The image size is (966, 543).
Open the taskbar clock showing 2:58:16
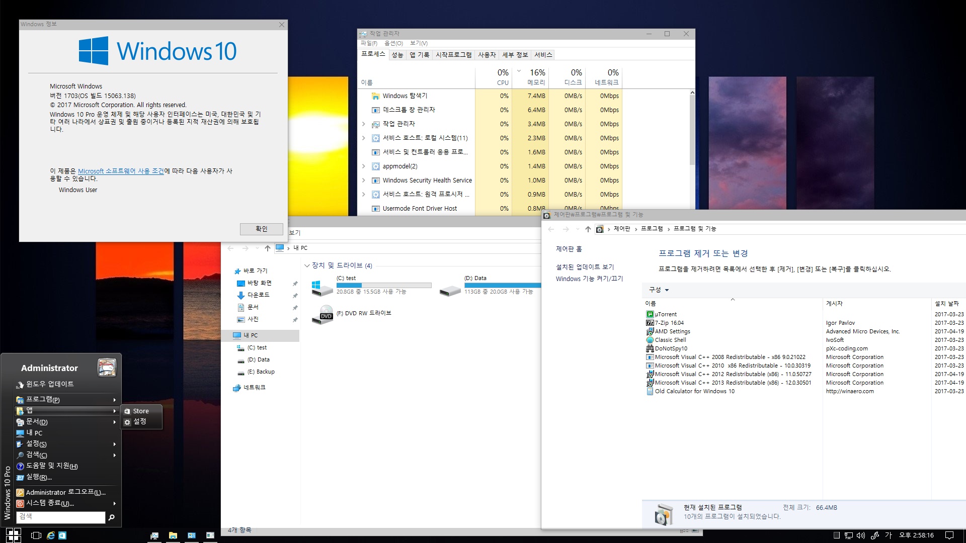click(916, 535)
